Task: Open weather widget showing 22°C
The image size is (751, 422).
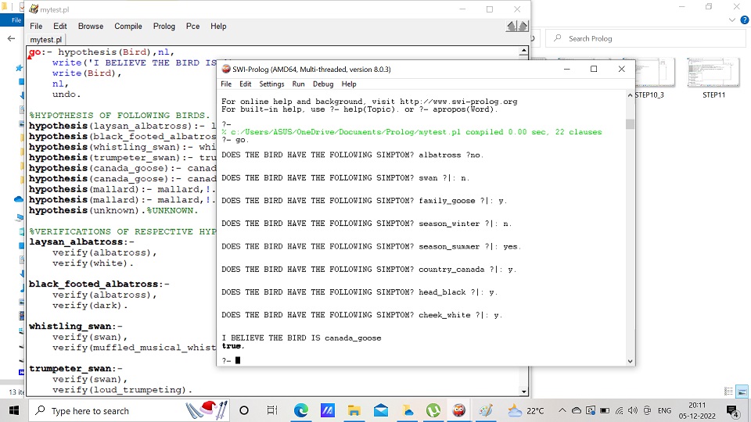Action: click(x=526, y=410)
